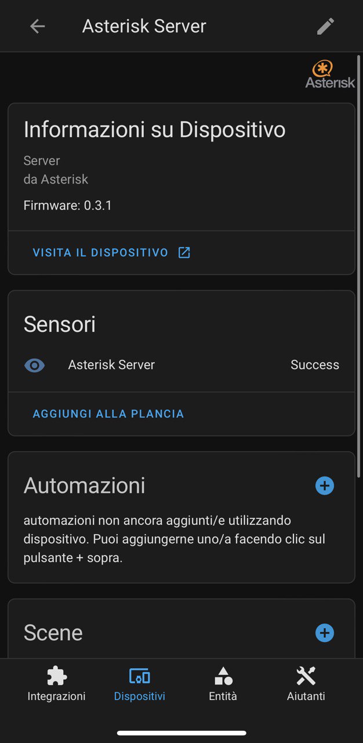363x743 pixels.
Task: Click the Success sensor state value
Action: coord(315,365)
